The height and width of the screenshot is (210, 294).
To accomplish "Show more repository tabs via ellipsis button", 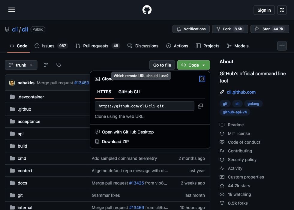I will point(282,46).
